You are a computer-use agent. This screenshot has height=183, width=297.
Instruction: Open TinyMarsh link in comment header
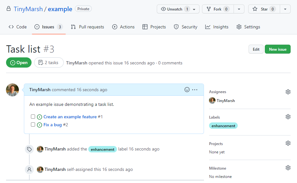tap(40, 90)
